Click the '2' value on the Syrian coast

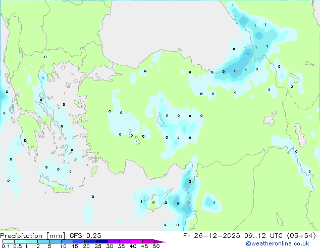tap(190, 182)
